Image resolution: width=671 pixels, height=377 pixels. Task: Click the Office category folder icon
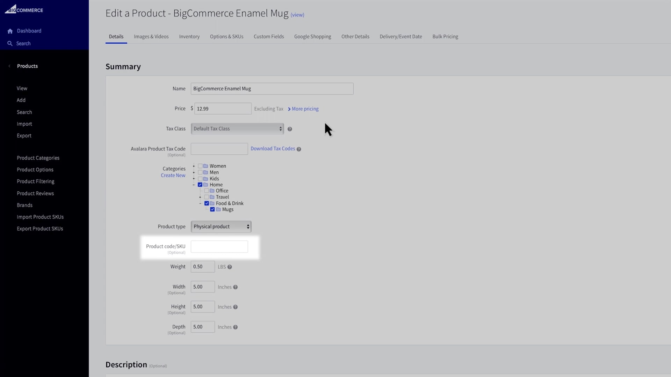(212, 191)
